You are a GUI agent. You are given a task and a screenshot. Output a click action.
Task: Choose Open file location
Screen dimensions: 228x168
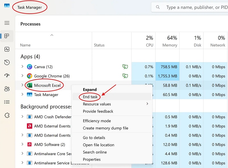pos(112,145)
